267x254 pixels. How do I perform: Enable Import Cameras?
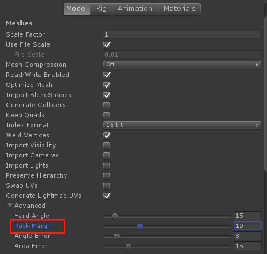(x=106, y=156)
